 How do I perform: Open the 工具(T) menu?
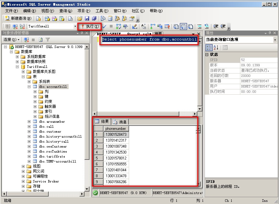tap(102, 11)
